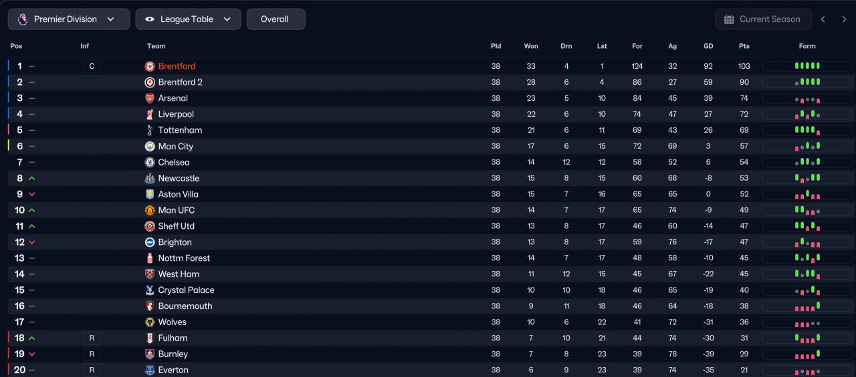Click the Tottenham club crest icon
The image size is (856, 377).
(x=150, y=130)
